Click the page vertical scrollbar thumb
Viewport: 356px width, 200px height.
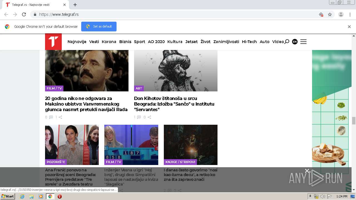pyautogui.click(x=354, y=121)
